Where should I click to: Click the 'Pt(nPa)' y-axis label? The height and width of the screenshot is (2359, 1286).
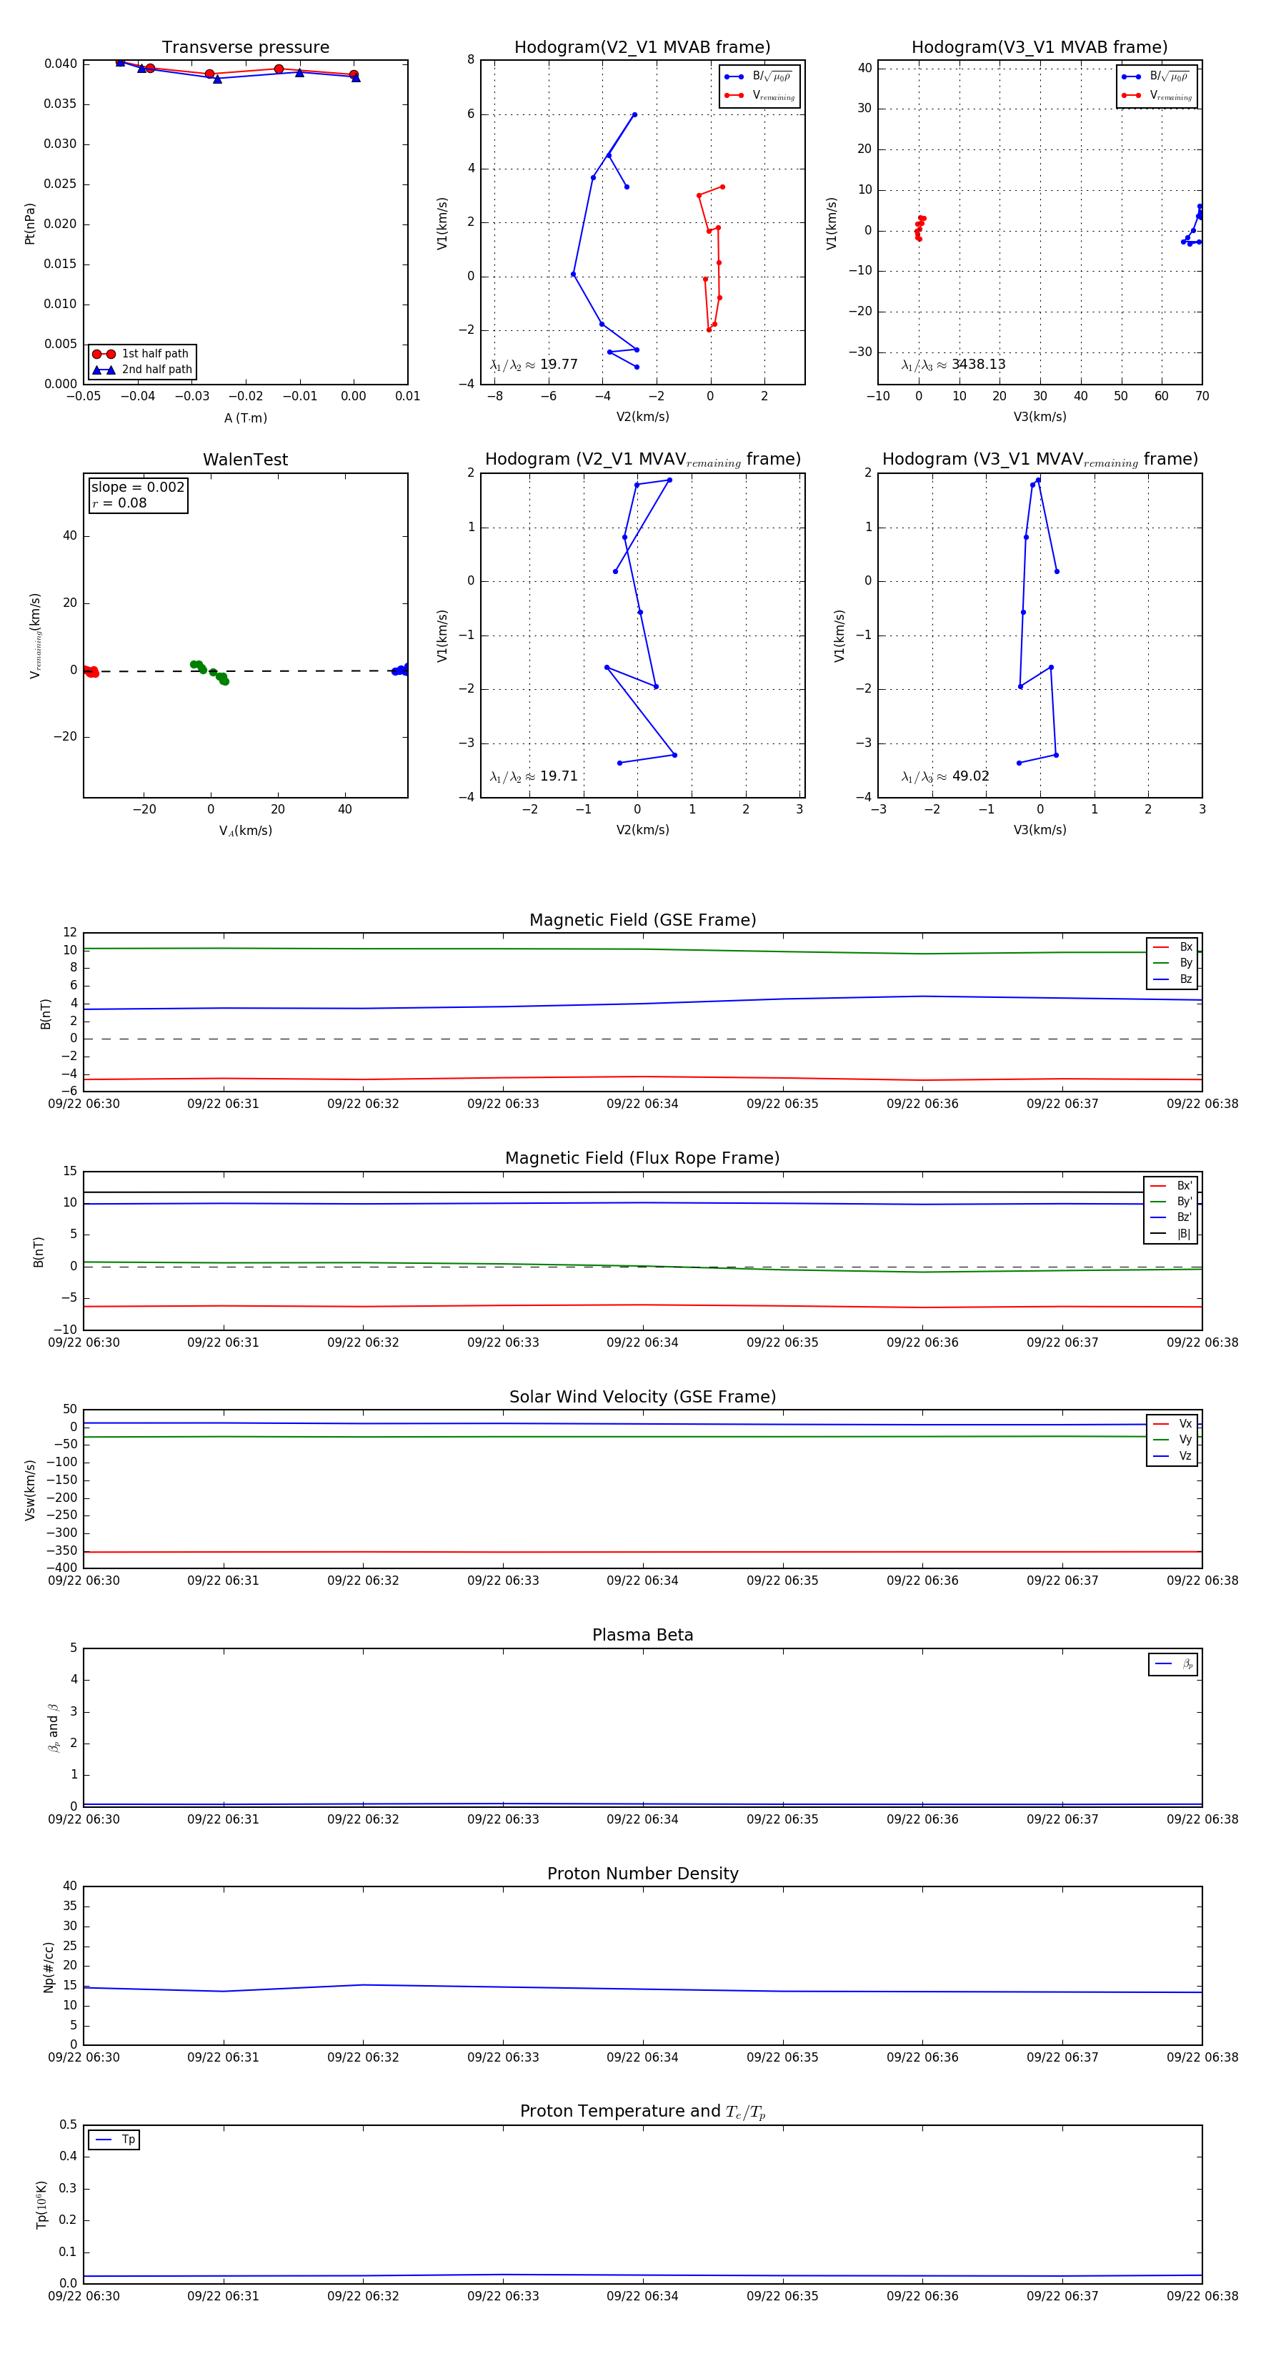[29, 224]
